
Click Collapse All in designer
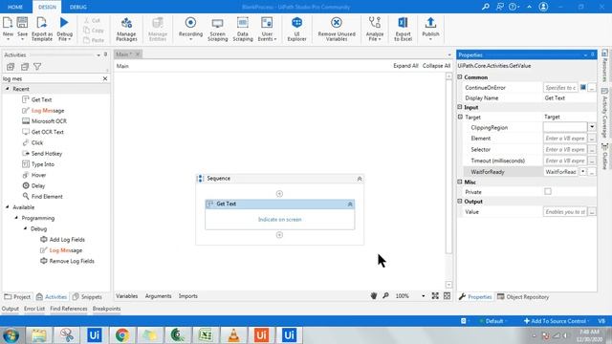pyautogui.click(x=436, y=66)
